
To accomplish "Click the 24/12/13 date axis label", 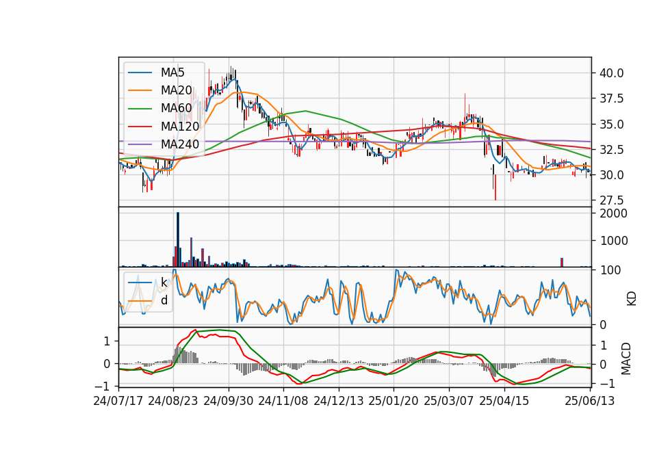I will (x=339, y=401).
